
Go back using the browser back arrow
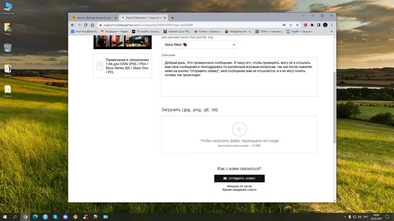click(x=73, y=25)
